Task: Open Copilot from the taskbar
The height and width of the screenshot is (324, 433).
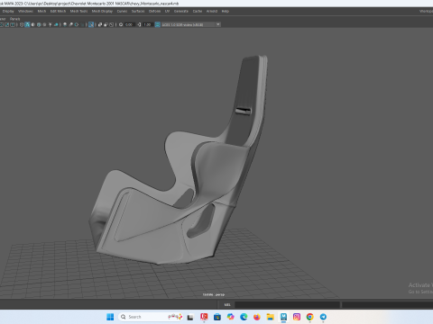Action: coord(231,317)
